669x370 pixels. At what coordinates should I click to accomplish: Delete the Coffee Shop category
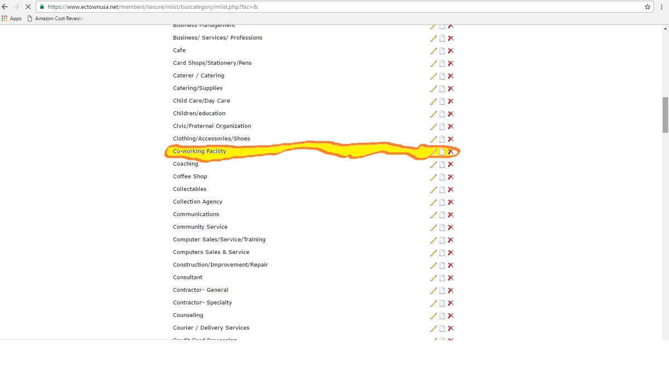450,177
